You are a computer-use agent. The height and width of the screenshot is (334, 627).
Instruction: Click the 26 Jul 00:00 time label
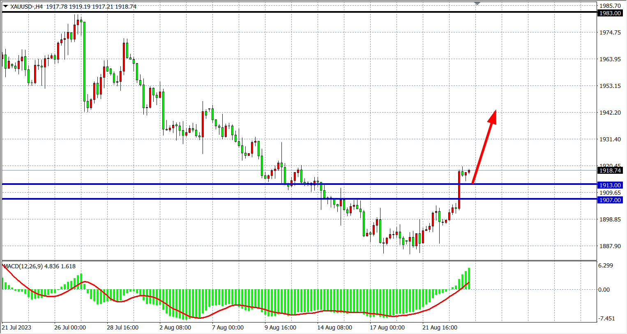click(x=70, y=327)
